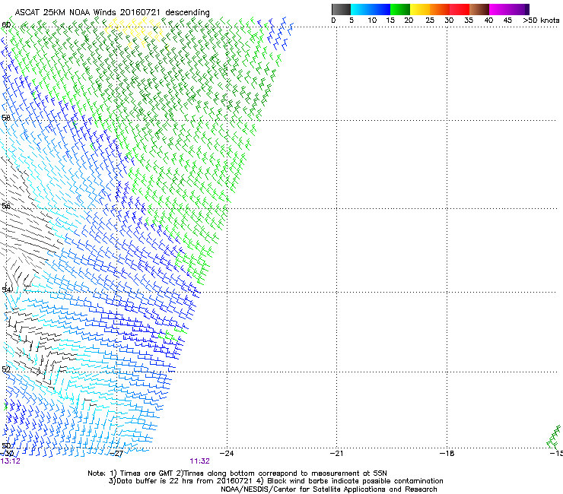
Task: Click the longitude label '-27'
Action: pyautogui.click(x=116, y=454)
